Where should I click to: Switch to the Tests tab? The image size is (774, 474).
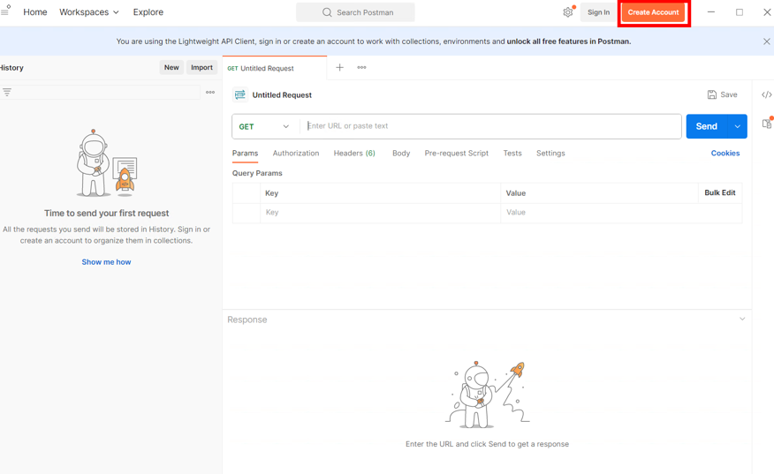pyautogui.click(x=512, y=154)
